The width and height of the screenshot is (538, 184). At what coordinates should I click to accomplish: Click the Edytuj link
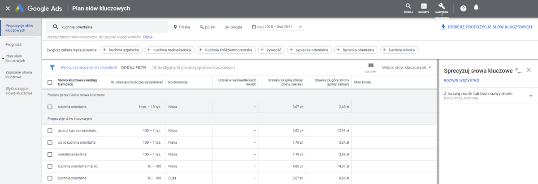[148, 37]
